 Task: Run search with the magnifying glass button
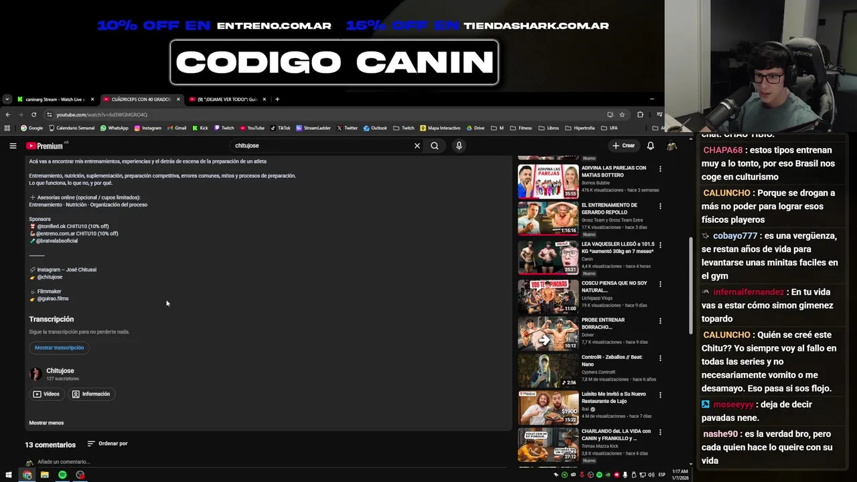(x=435, y=145)
